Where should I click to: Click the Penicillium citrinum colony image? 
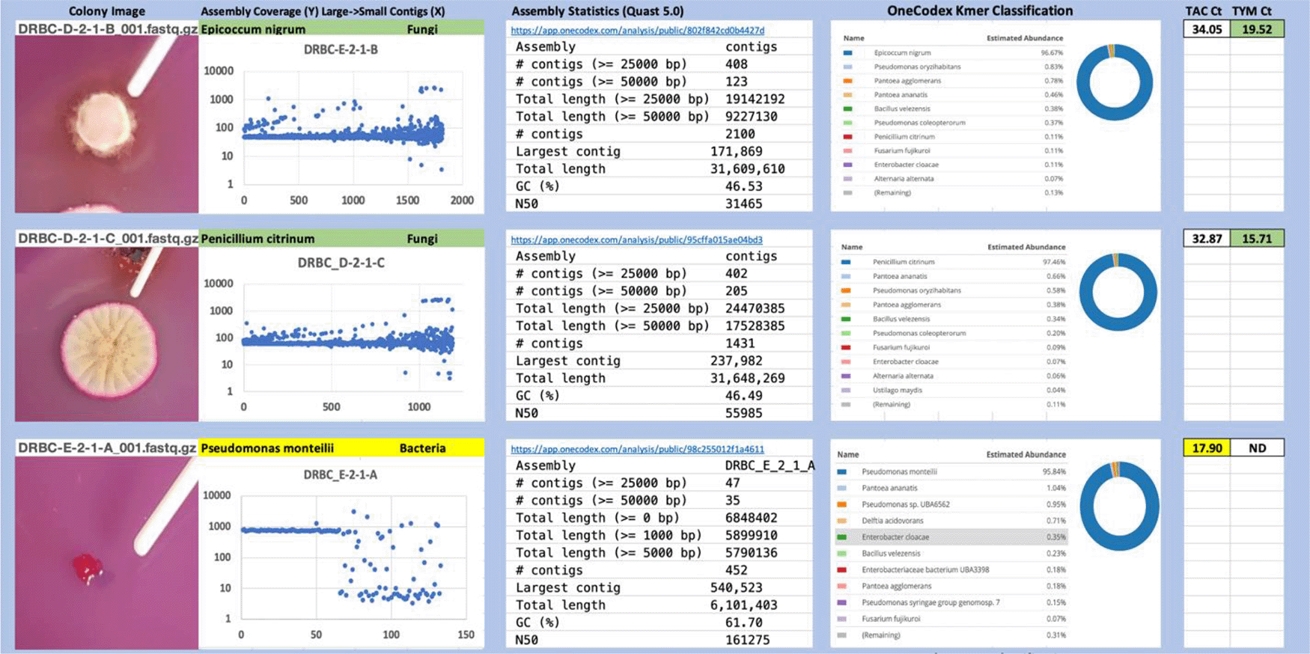[106, 334]
